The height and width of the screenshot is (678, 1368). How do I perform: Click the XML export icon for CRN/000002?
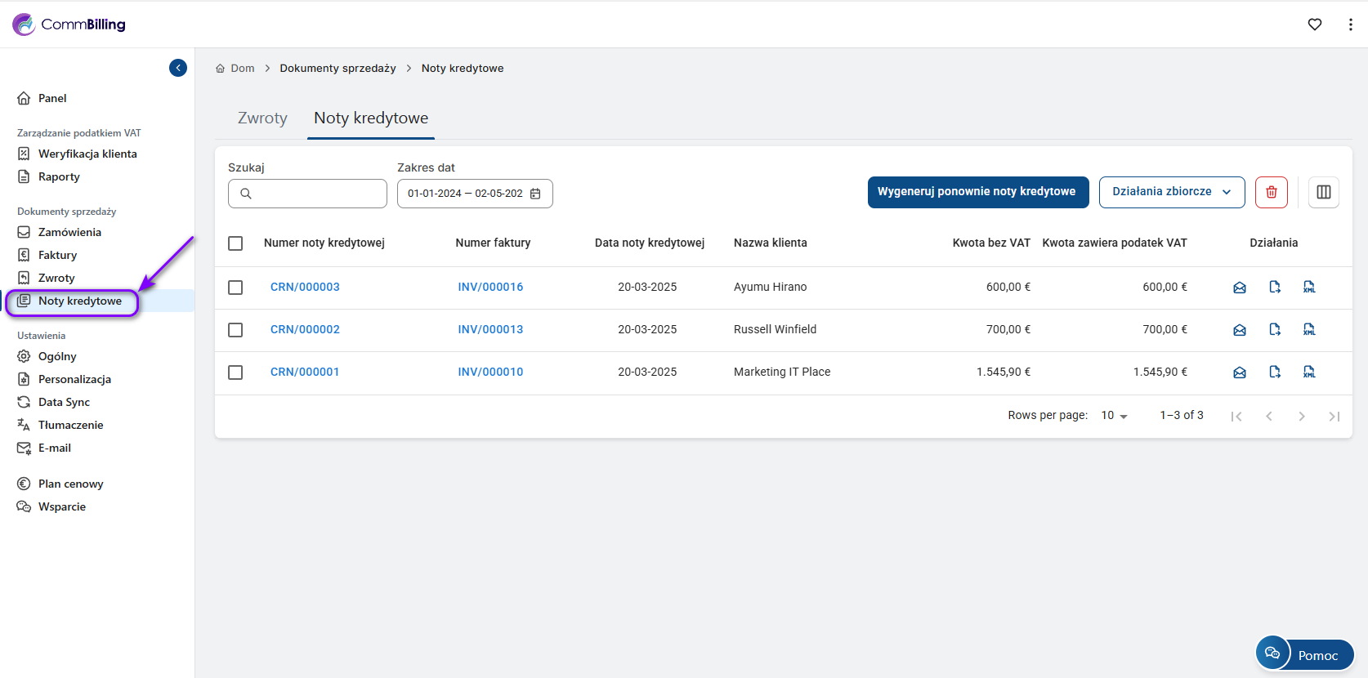1309,330
